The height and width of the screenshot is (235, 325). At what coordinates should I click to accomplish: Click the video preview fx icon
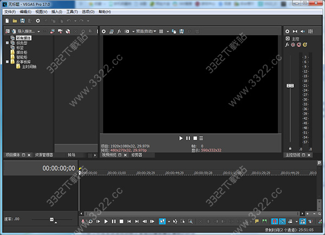tap(119, 31)
